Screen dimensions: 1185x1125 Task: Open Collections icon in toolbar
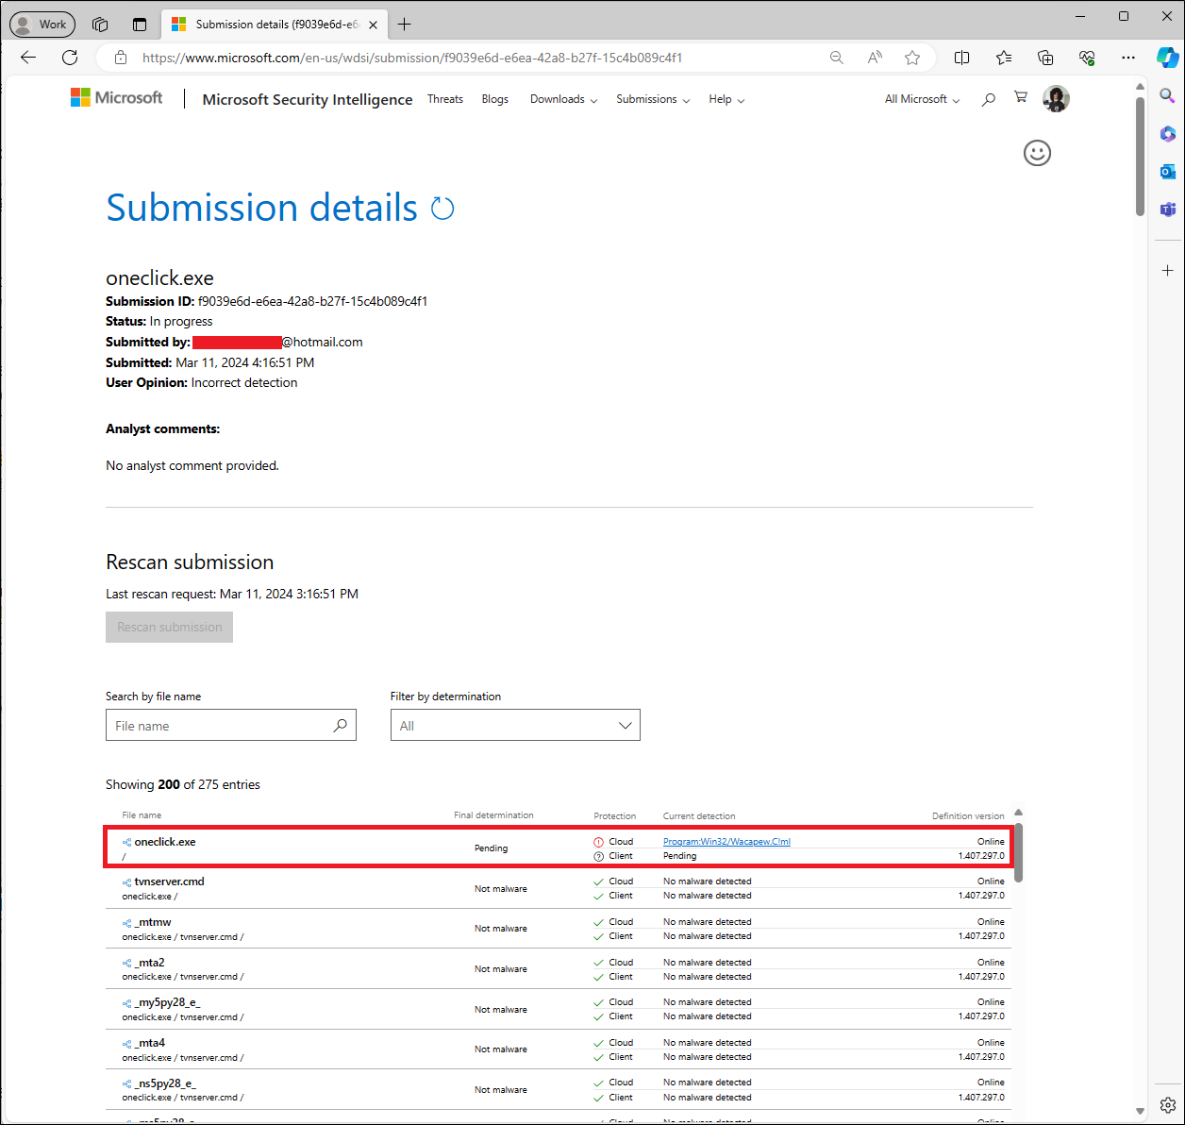click(1045, 58)
